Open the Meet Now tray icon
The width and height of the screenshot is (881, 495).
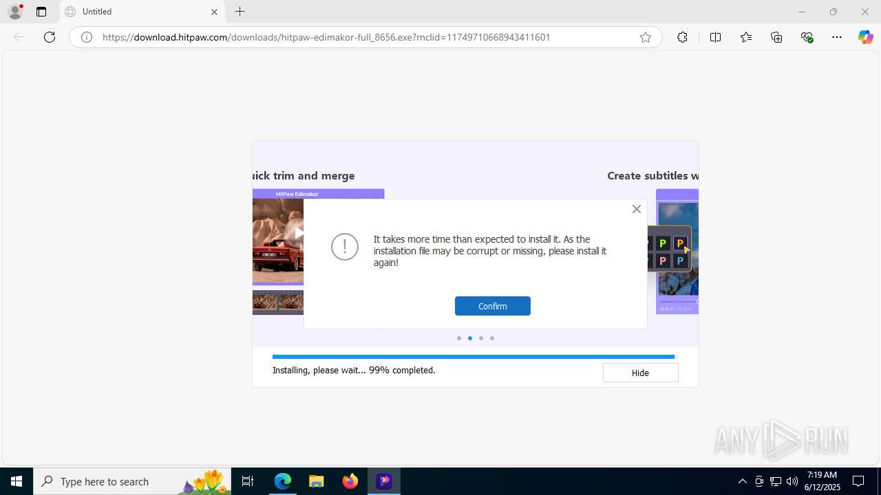click(x=759, y=481)
